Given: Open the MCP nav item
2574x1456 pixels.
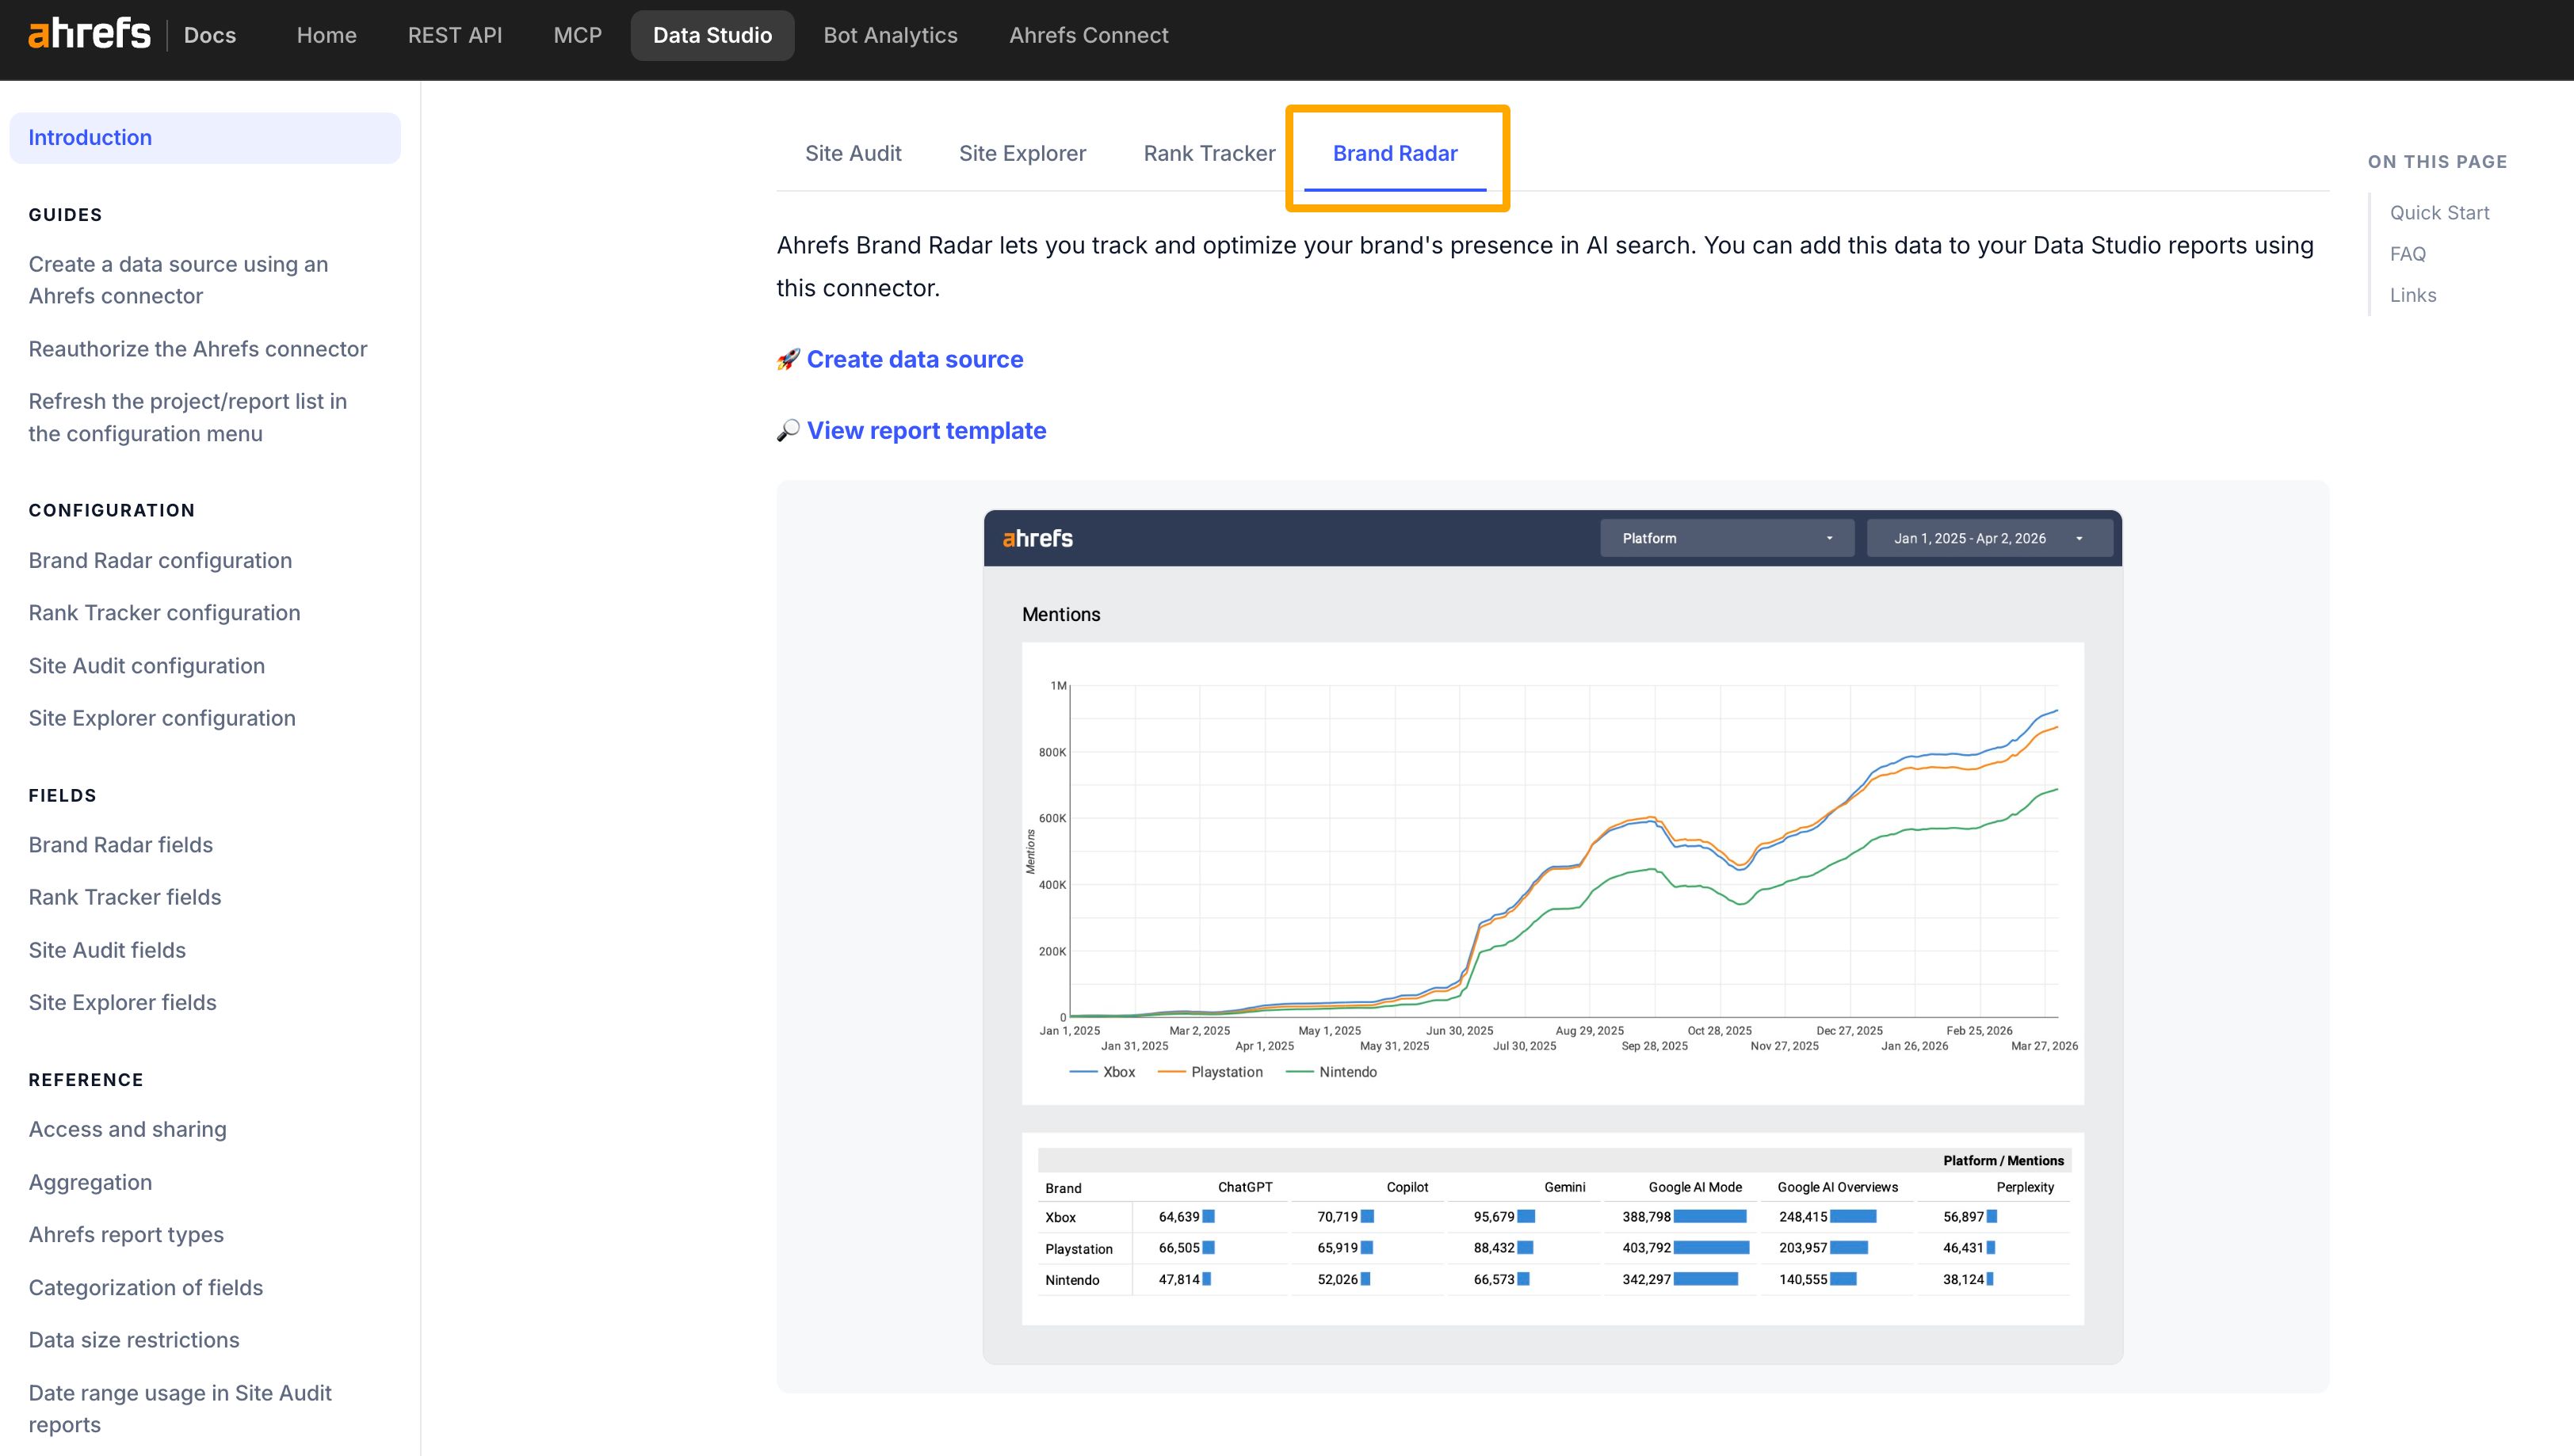Looking at the screenshot, I should 579,35.
